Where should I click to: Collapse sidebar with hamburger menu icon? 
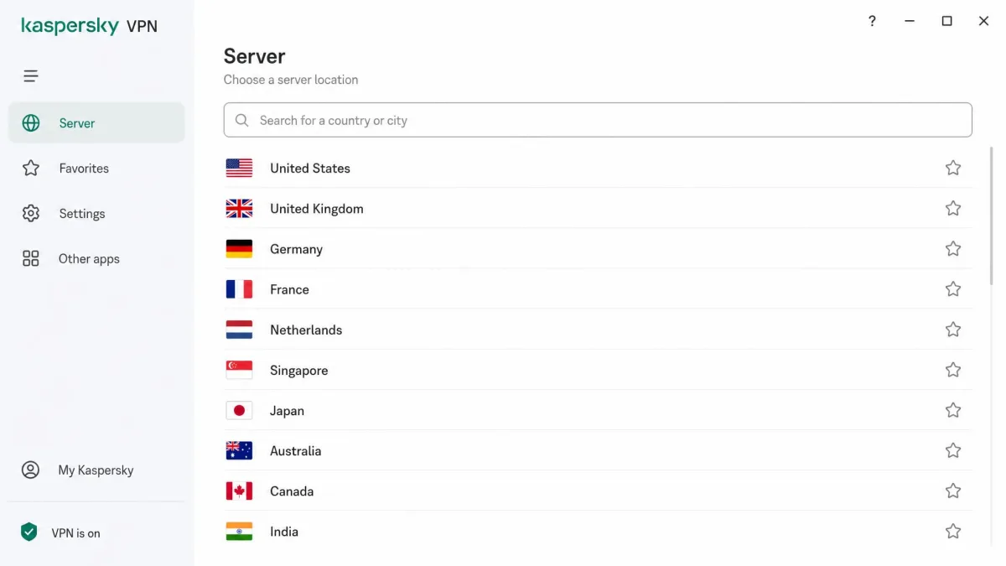point(31,76)
